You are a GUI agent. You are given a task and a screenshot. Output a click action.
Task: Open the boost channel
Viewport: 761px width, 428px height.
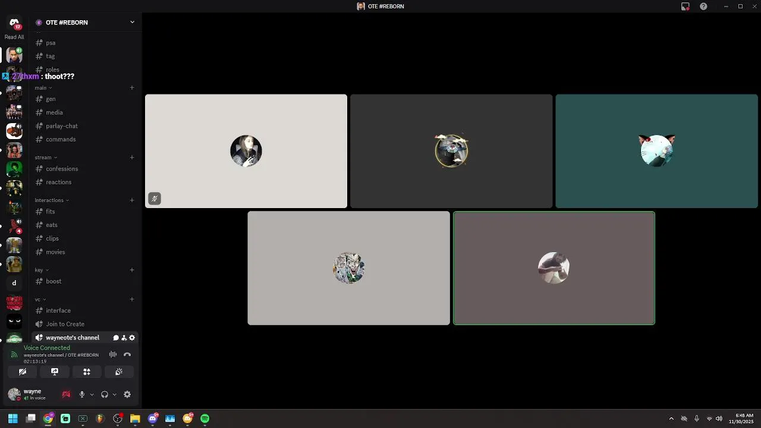[86, 281]
